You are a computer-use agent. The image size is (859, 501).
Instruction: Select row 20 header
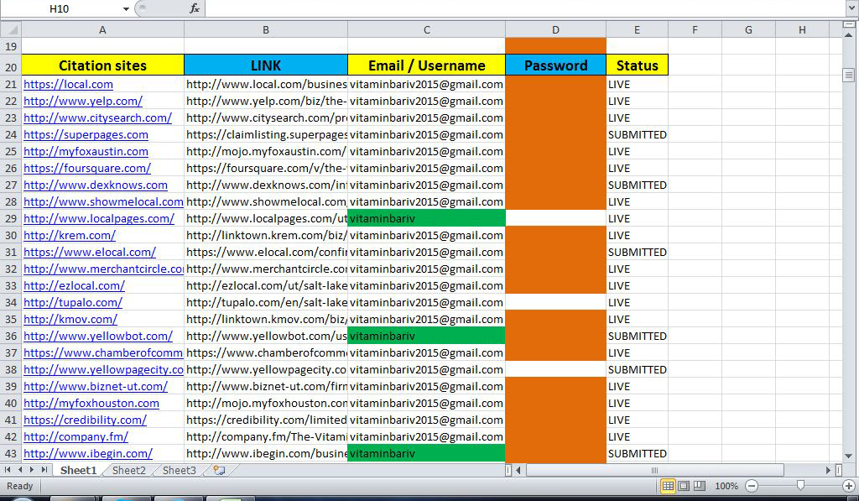[11, 67]
